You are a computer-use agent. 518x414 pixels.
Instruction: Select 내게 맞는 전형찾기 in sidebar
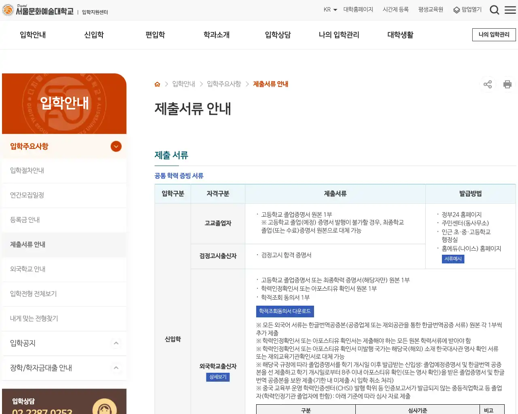[x=64, y=319]
